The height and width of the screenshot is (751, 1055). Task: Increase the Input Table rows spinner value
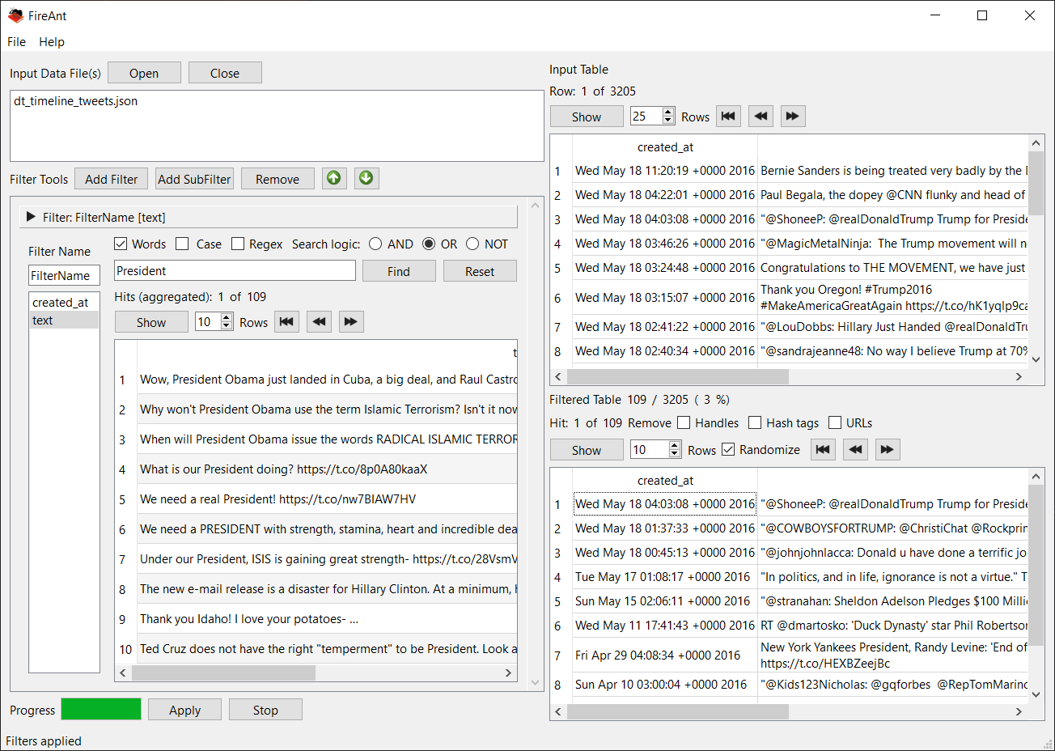[x=668, y=112]
